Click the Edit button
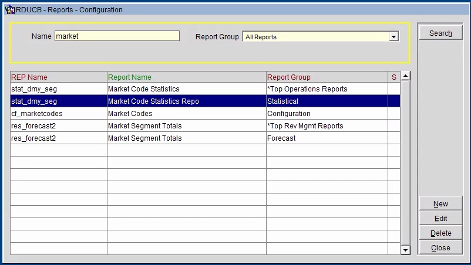Screen dimensions: 471x265 point(440,219)
